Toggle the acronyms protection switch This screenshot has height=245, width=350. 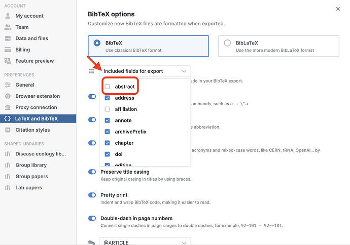coord(92,143)
